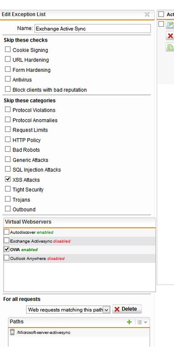Screen dimensions: 174x347
Task: Open the Paths list options icon
Action: tap(140, 322)
